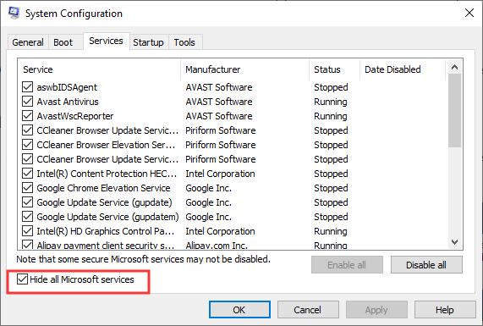Click Running status of Avast Antivirus

tap(331, 102)
